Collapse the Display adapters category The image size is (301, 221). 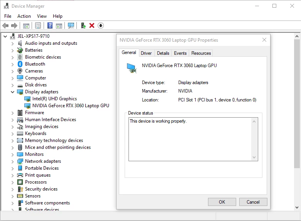(12, 92)
